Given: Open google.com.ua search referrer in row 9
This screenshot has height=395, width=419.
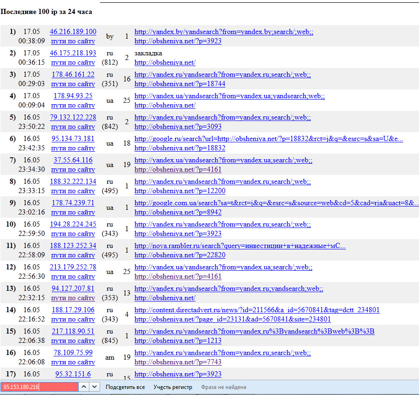Looking at the screenshot, I should coord(277,203).
